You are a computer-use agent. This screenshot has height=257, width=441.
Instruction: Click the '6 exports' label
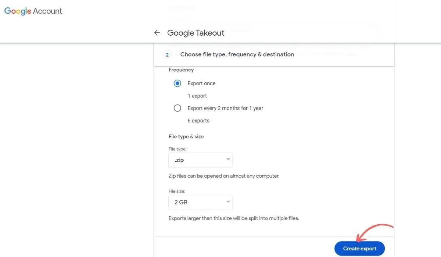coord(198,120)
